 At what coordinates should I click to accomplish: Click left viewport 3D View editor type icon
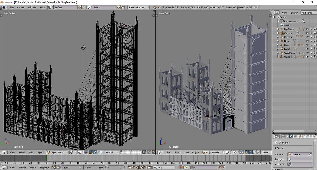tap(5, 152)
